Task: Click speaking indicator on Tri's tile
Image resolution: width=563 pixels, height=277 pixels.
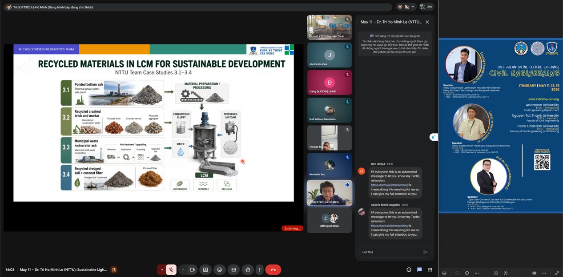Action: coord(347,185)
